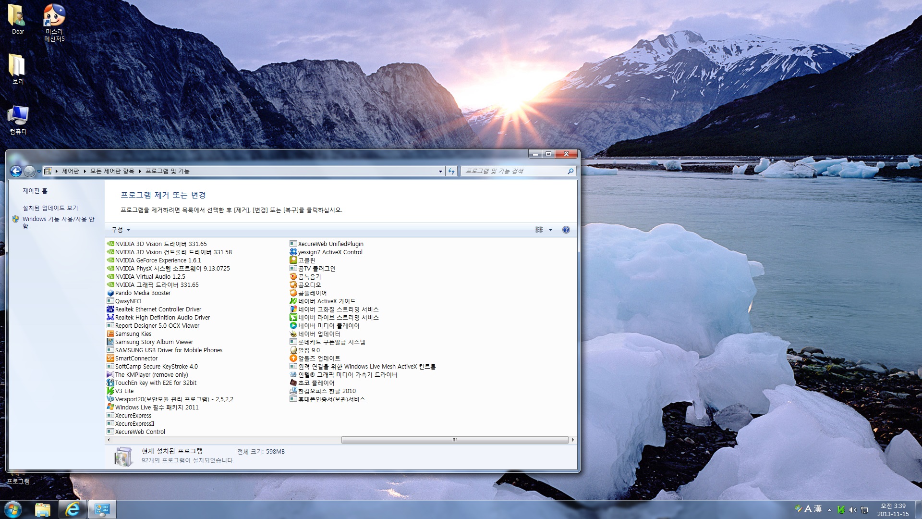Viewport: 922px width, 519px height.
Task: Click the Realtek Ethernet Controller Driver icon
Action: click(x=110, y=309)
